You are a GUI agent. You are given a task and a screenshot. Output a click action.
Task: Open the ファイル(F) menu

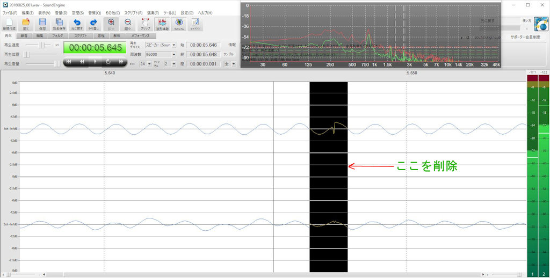10,13
